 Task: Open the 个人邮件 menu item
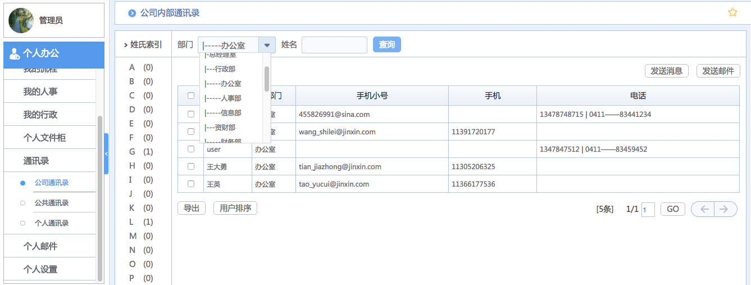40,246
